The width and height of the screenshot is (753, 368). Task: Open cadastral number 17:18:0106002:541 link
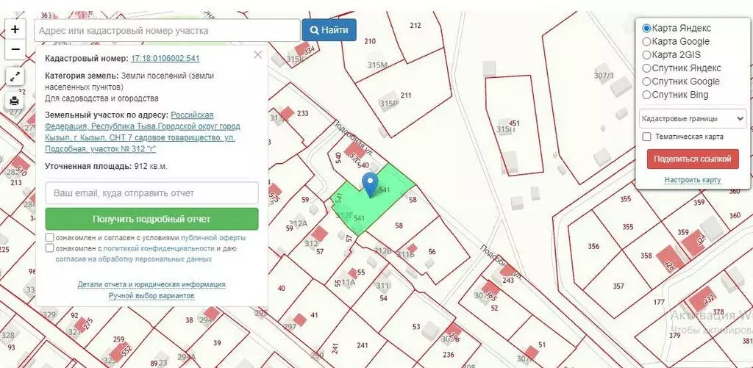[x=165, y=59]
